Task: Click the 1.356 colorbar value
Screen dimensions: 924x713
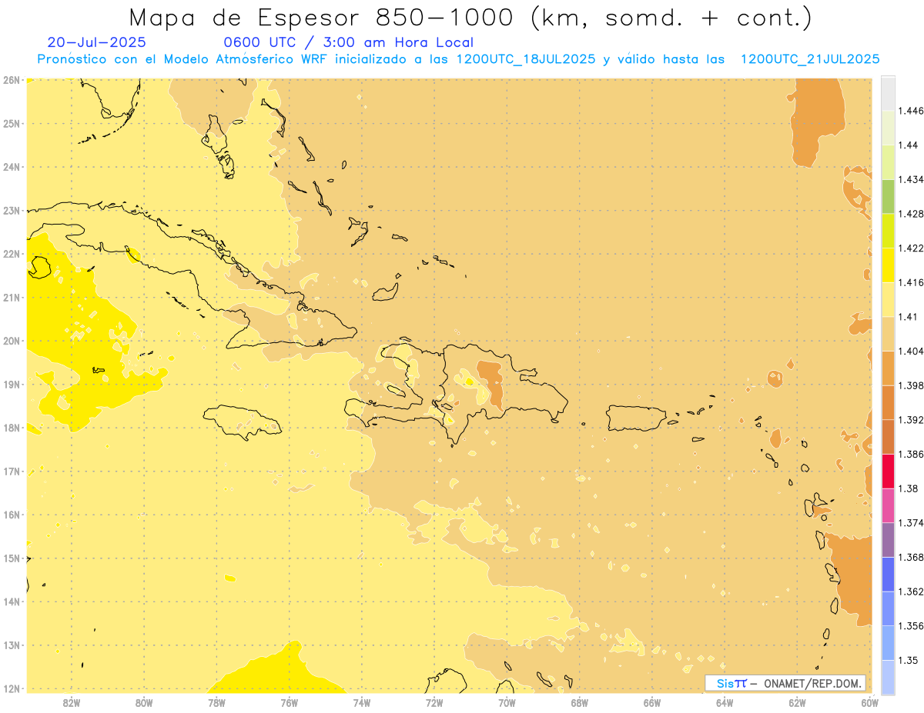Action: (x=911, y=626)
